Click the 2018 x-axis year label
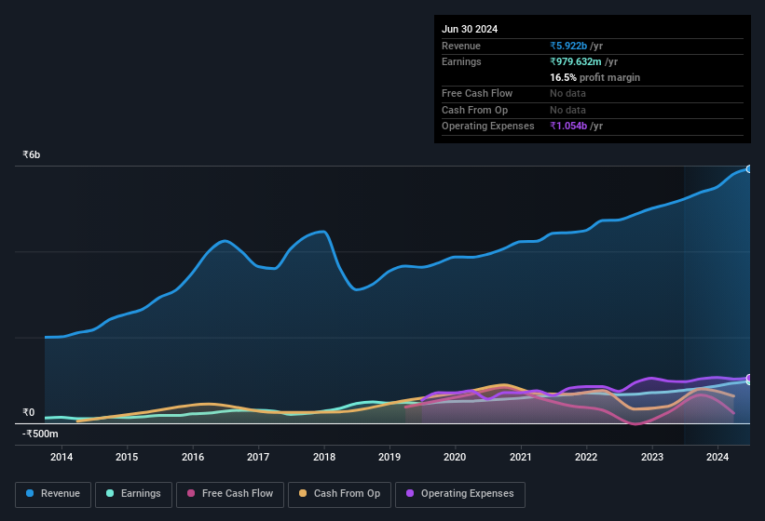The width and height of the screenshot is (765, 521). pos(324,457)
